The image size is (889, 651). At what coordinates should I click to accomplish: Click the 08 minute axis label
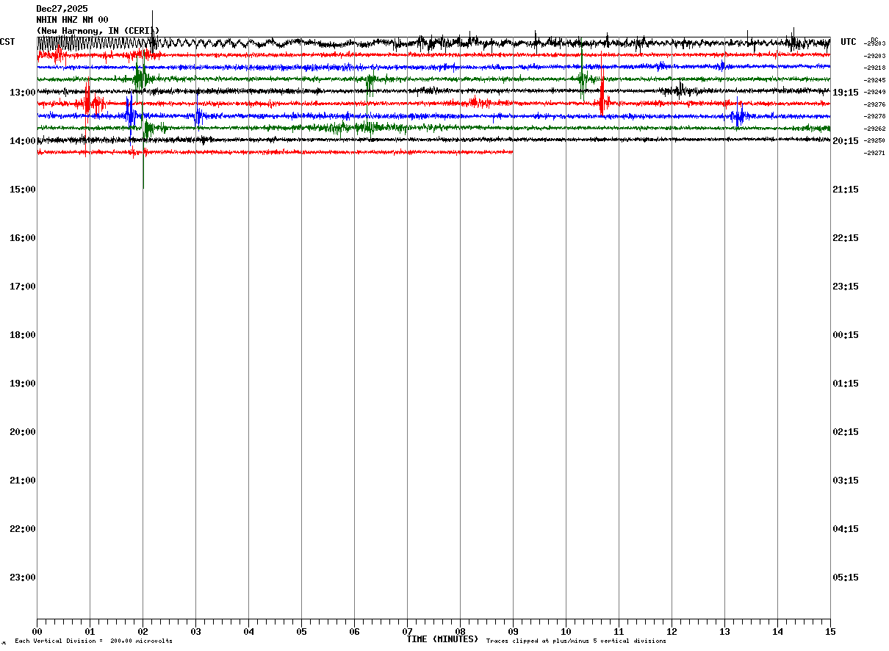point(460,632)
